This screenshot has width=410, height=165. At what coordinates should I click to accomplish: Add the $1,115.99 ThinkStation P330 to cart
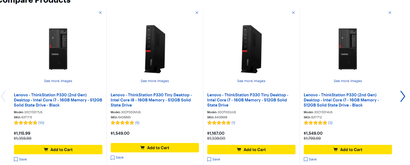(58, 150)
